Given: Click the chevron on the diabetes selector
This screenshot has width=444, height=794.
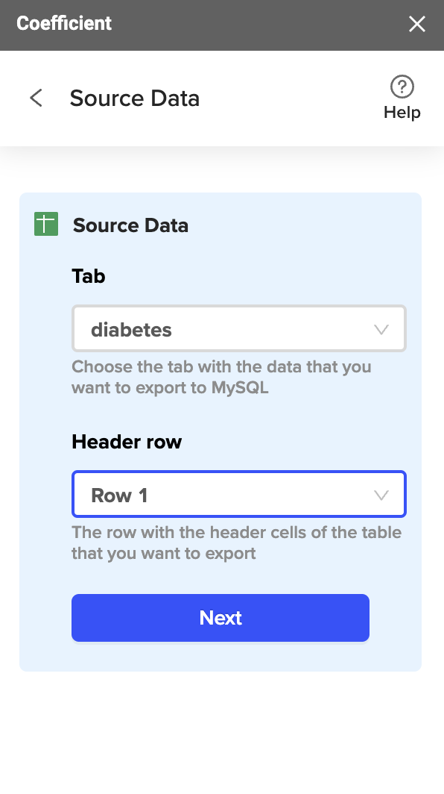Looking at the screenshot, I should (381, 328).
